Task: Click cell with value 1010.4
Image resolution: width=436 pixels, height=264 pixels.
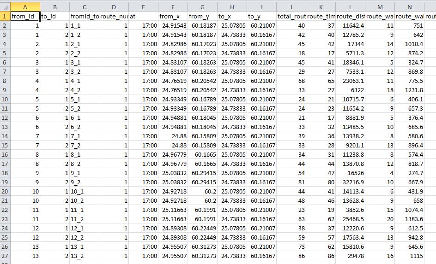Action: [409, 44]
